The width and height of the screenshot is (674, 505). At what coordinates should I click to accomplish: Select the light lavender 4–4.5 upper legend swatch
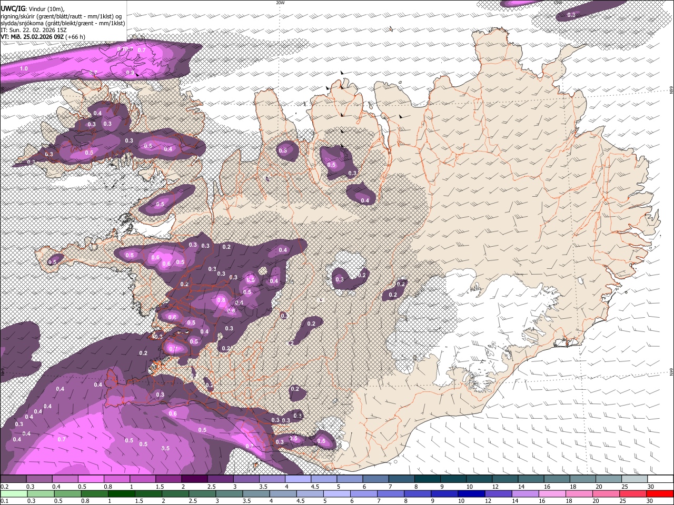point(298,479)
